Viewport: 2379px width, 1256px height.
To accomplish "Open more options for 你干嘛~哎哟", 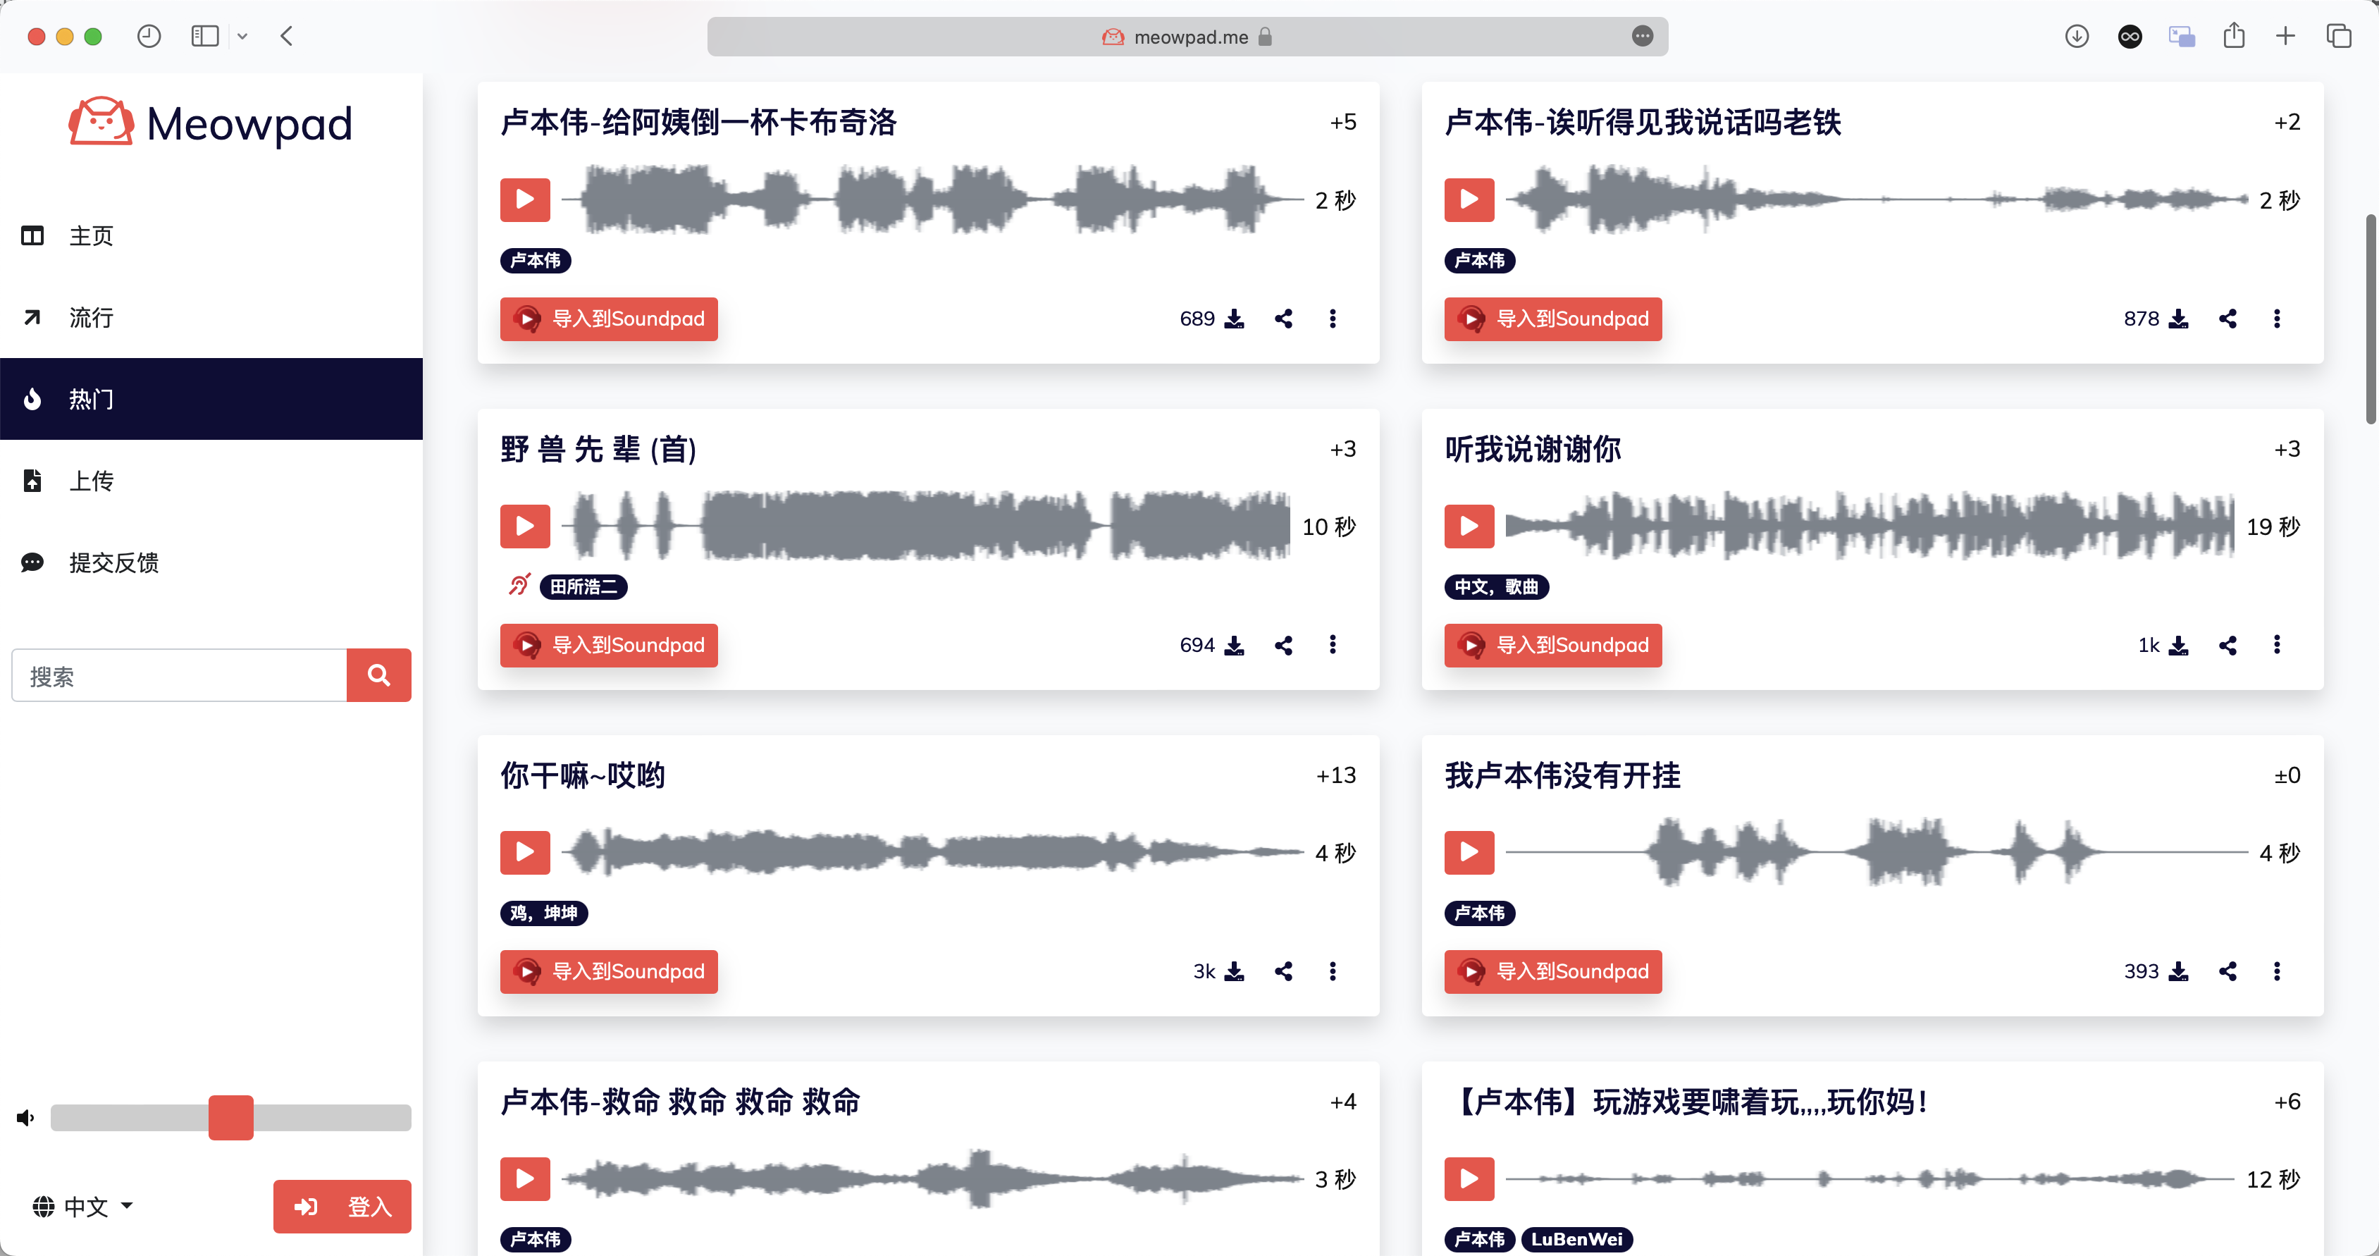I will pos(1332,971).
